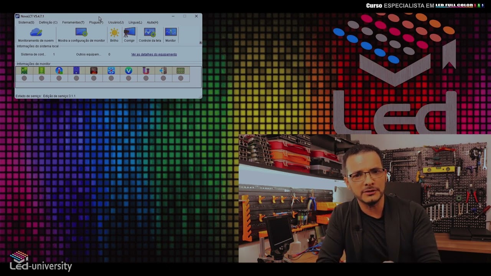Select the thermometer temperature monitor icon

[x=59, y=71]
